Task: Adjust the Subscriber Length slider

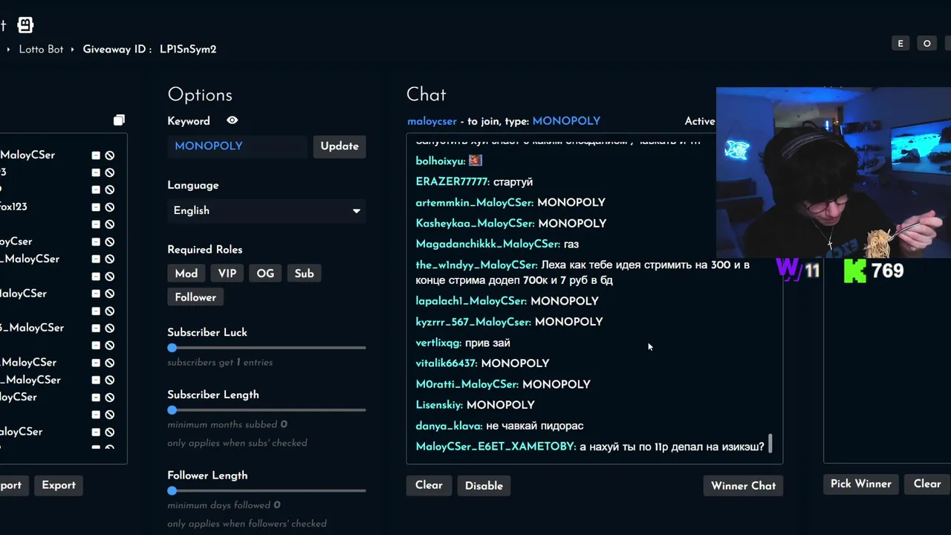Action: coord(172,410)
